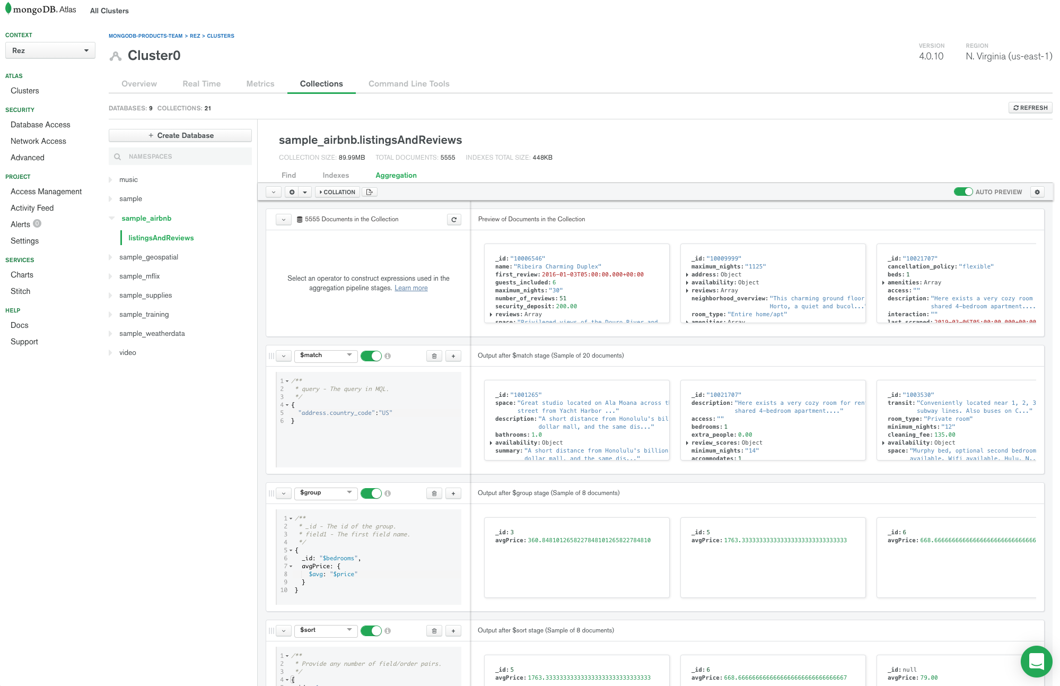Click the info icon for the $match stage
This screenshot has height=686, width=1060.
(x=388, y=356)
